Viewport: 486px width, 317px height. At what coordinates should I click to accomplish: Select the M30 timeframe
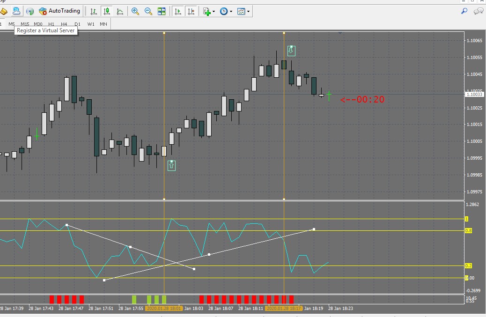tap(38, 24)
